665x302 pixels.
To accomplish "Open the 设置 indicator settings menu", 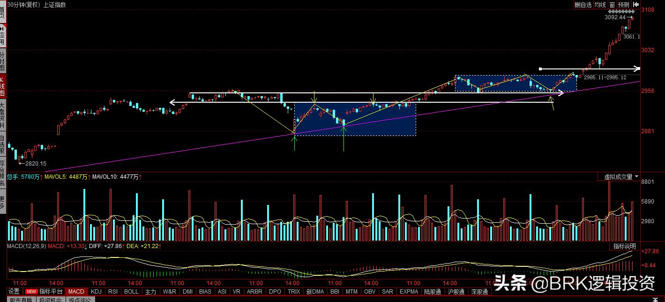I will click(x=14, y=292).
